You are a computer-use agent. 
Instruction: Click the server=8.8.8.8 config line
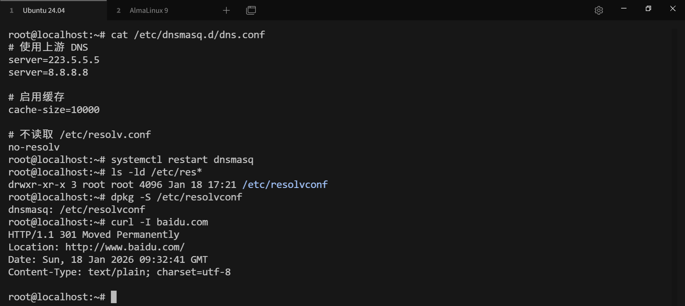point(48,72)
